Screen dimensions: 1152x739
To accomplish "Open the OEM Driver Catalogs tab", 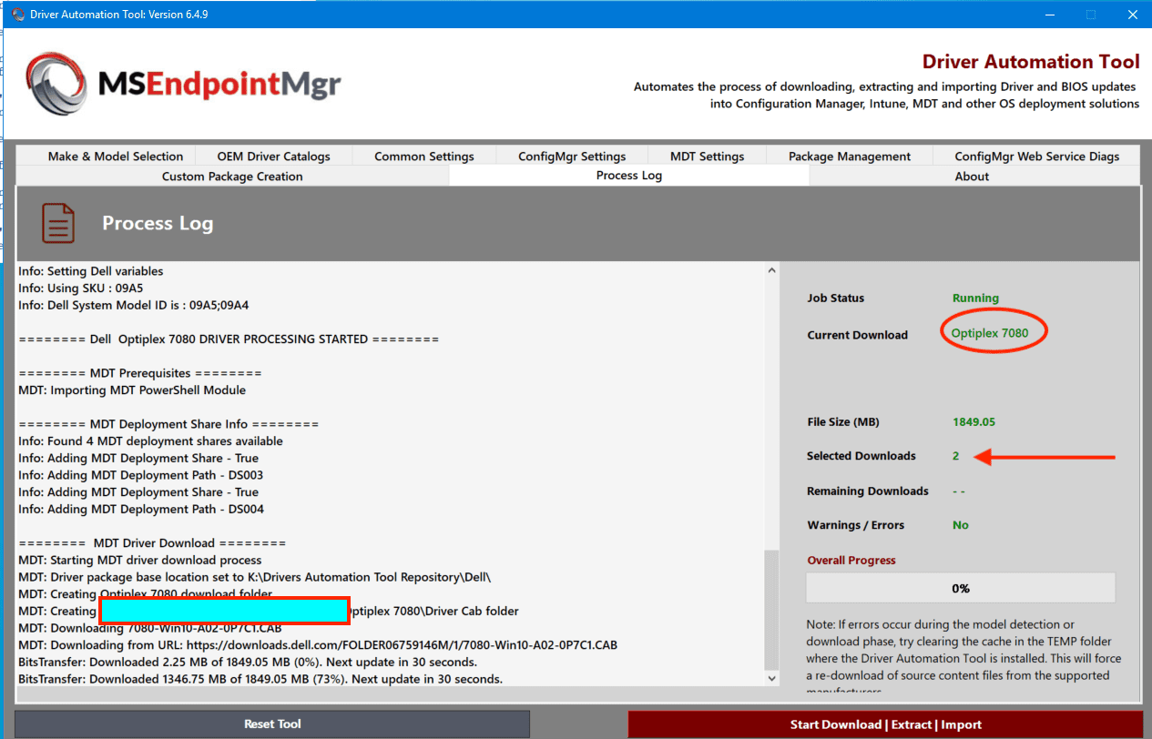I will tap(272, 156).
